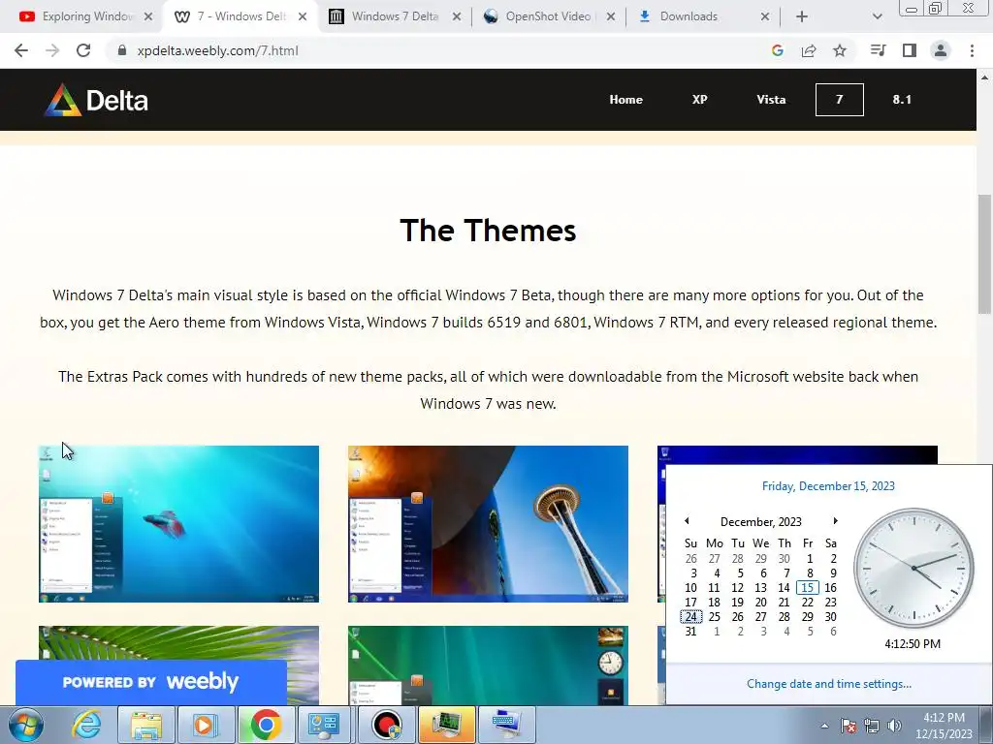Click the Powered by Weebly banner
The height and width of the screenshot is (744, 993).
click(150, 682)
